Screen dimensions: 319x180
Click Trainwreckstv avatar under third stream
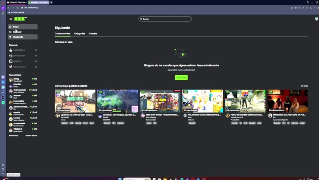143,115
